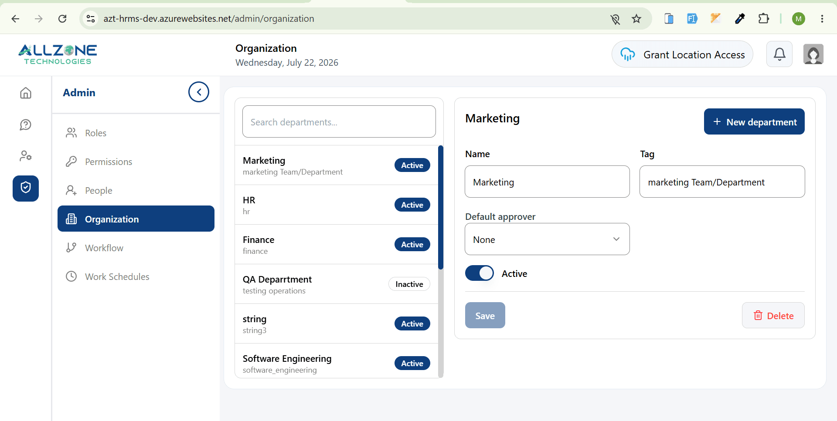The image size is (837, 421).
Task: Click the browser back arrow
Action: 15,19
